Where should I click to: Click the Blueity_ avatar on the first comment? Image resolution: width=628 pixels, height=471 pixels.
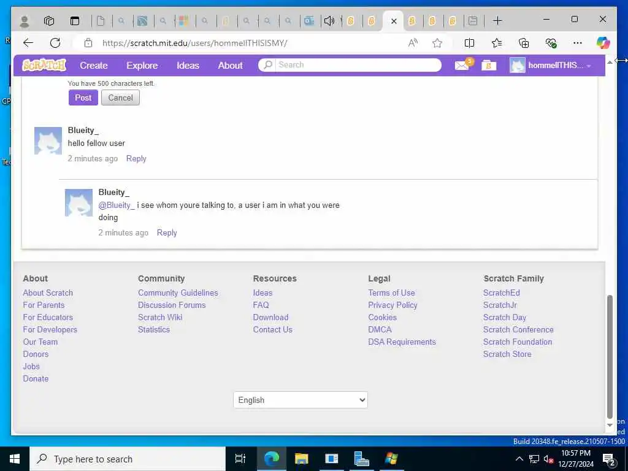48,141
